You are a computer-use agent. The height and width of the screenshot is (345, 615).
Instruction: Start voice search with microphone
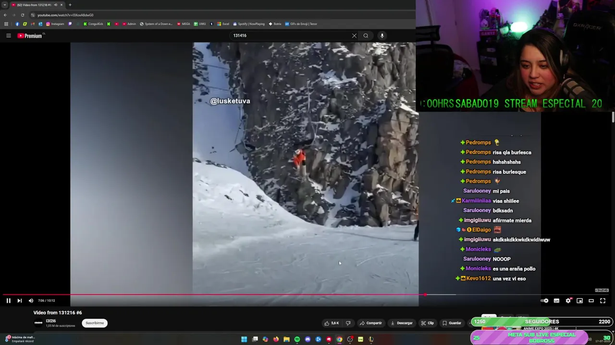click(x=382, y=35)
